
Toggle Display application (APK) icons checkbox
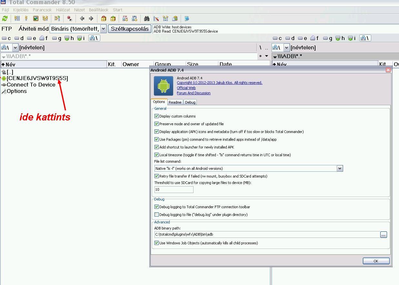point(157,132)
